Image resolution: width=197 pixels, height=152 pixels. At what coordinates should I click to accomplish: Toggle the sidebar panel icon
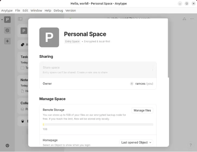pyautogui.click(x=20, y=19)
